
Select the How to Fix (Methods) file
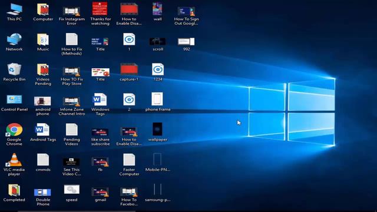point(72,44)
